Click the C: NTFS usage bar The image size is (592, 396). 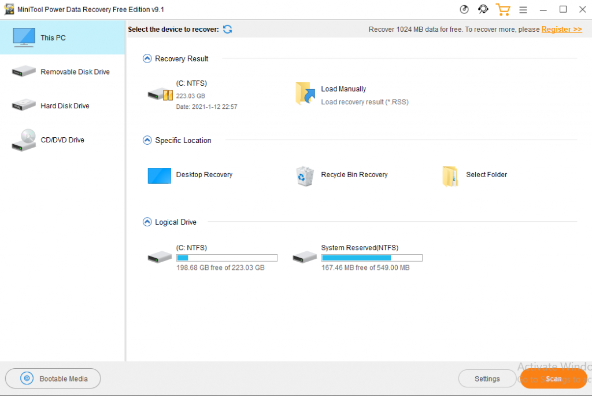227,258
